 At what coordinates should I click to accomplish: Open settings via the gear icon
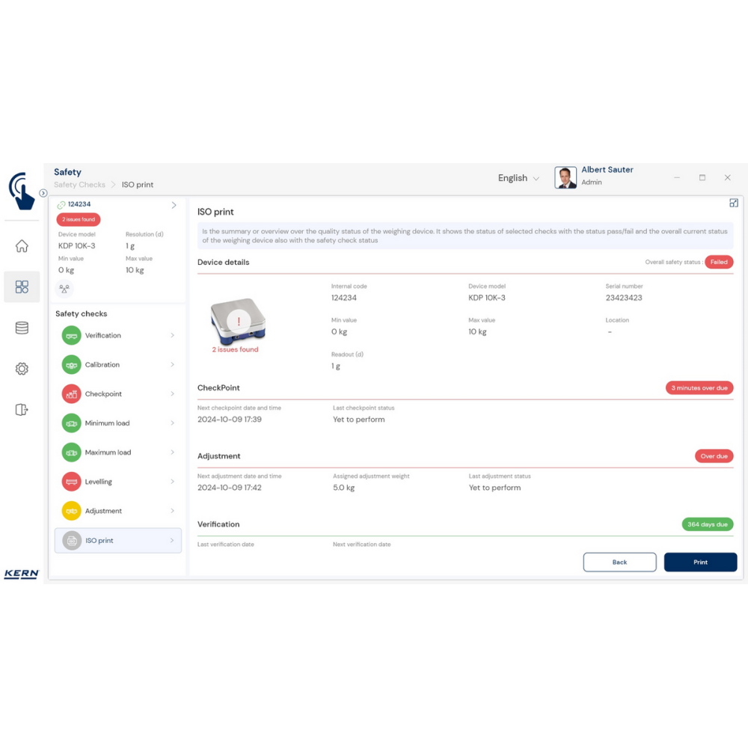tap(22, 369)
